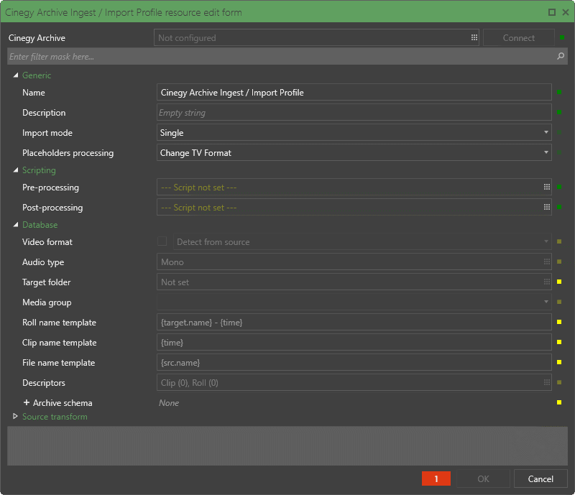Click the Audio type label
The height and width of the screenshot is (495, 575).
click(43, 262)
